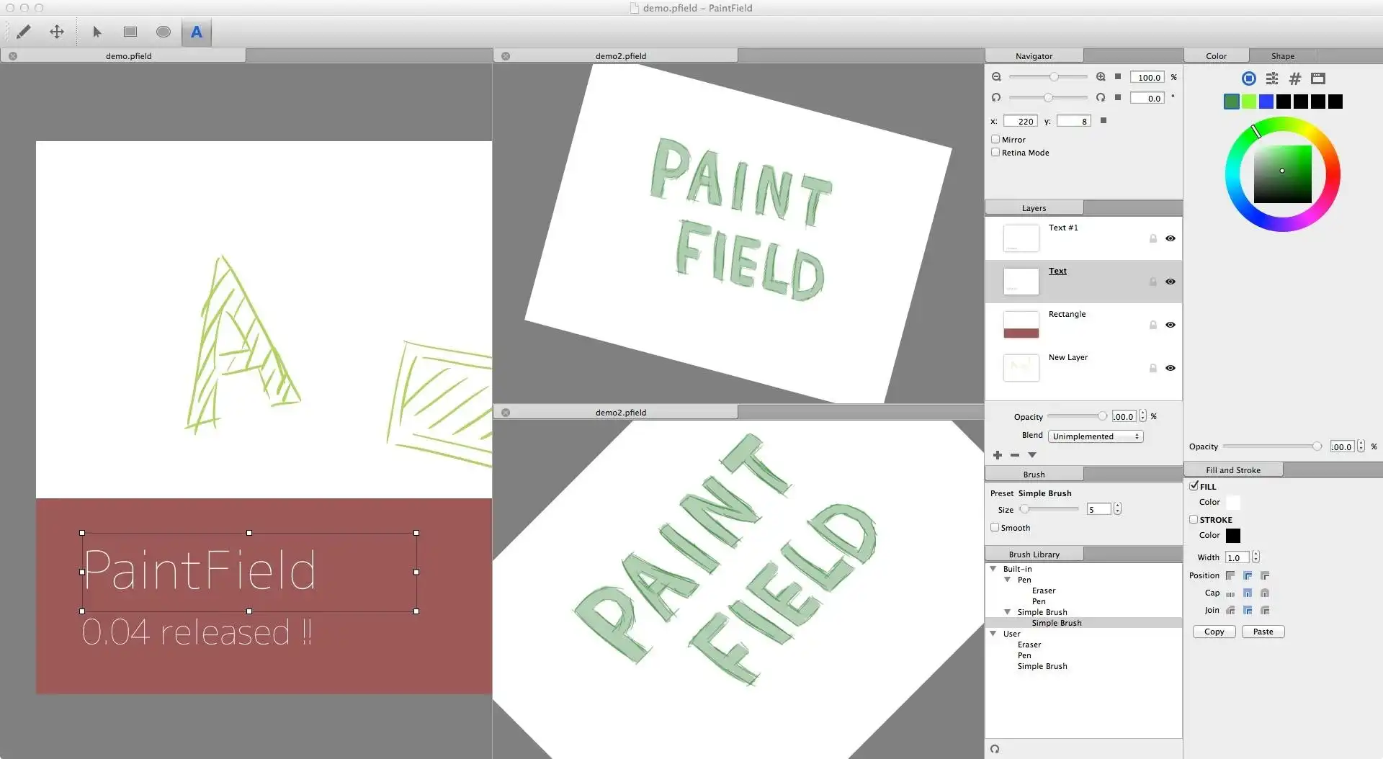The height and width of the screenshot is (759, 1383).
Task: Reset zoom using square beside 100.0 field
Action: [x=1118, y=76]
